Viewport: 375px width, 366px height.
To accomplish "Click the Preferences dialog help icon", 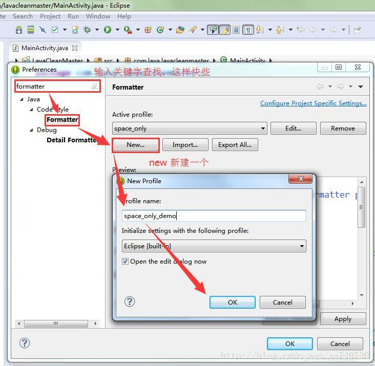I will pos(25,343).
